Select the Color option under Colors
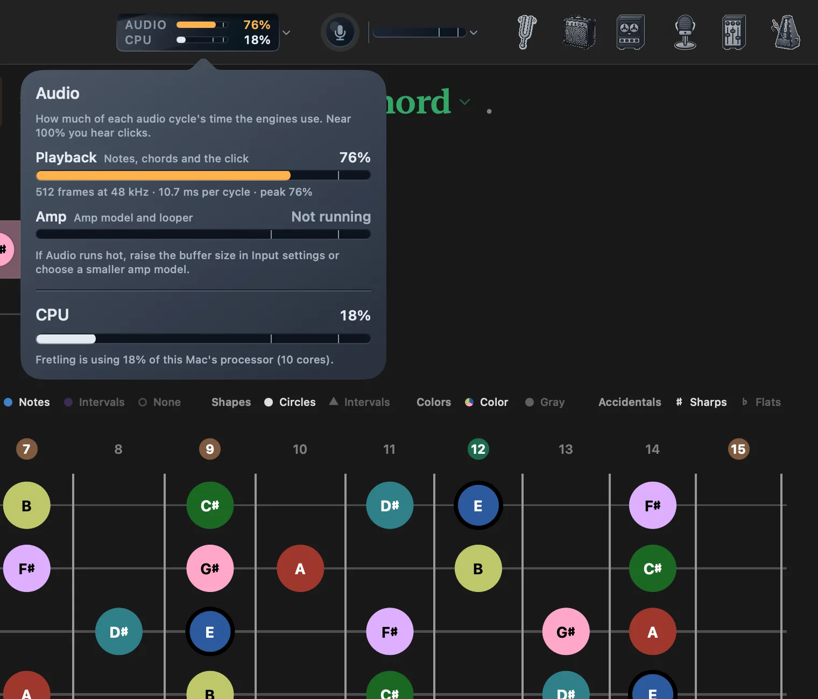Viewport: 818px width, 699px height. coord(486,402)
